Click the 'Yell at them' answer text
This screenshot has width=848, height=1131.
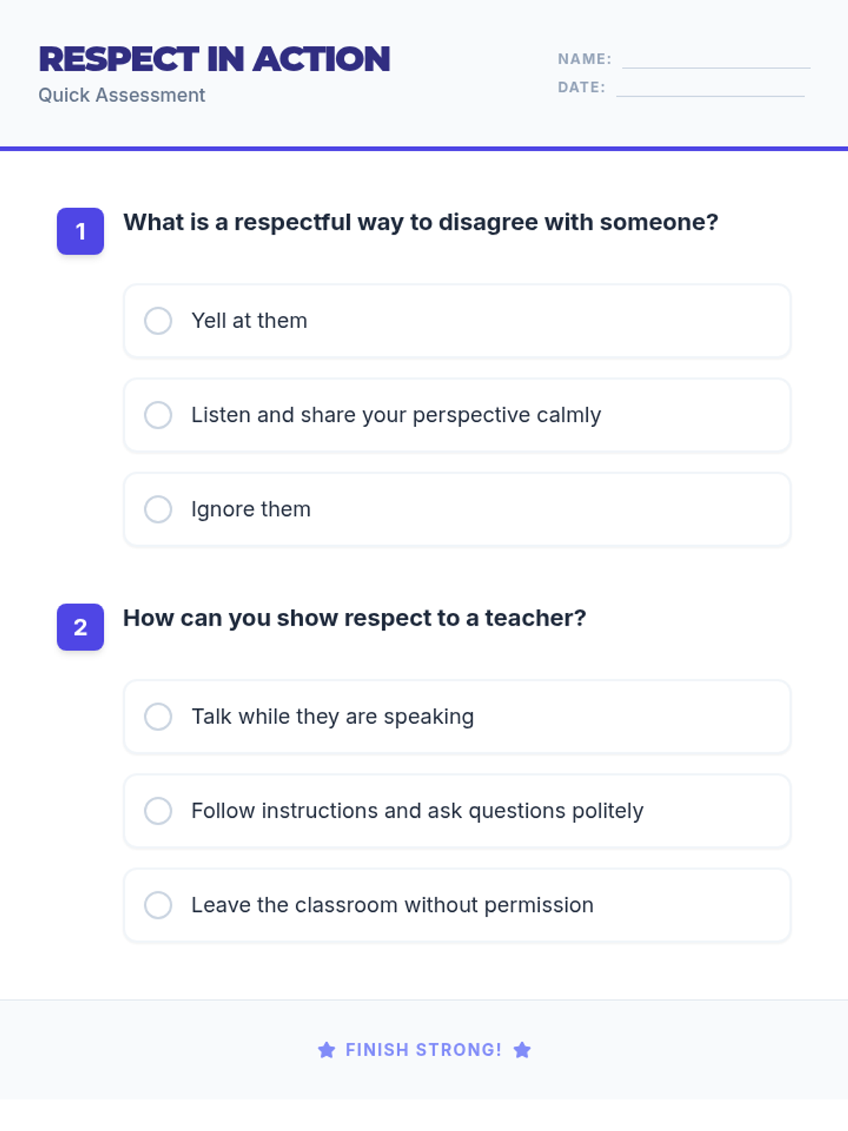(249, 320)
